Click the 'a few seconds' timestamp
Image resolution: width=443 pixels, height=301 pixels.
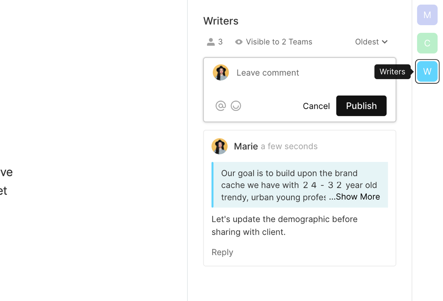coord(289,146)
